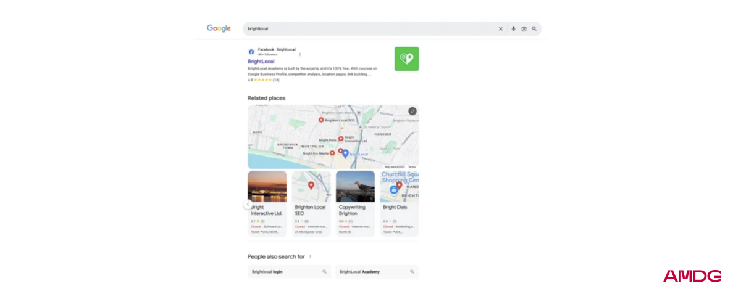Click magnifier icon in Brightlocal login chip
Screen dimensions: 741x302
click(x=325, y=271)
